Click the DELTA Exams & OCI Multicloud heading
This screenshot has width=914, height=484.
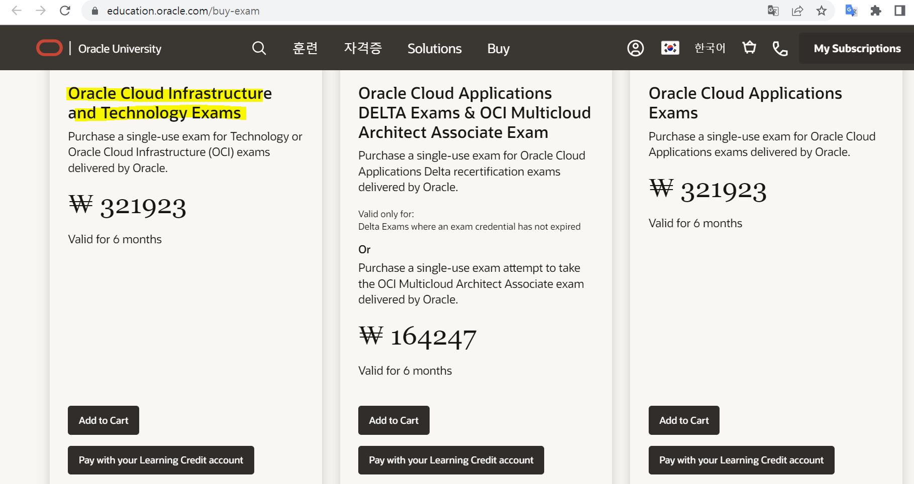pyautogui.click(x=474, y=113)
